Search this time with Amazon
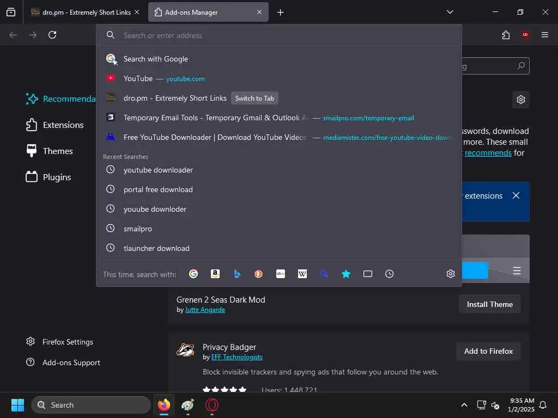The width and height of the screenshot is (558, 418). click(215, 274)
